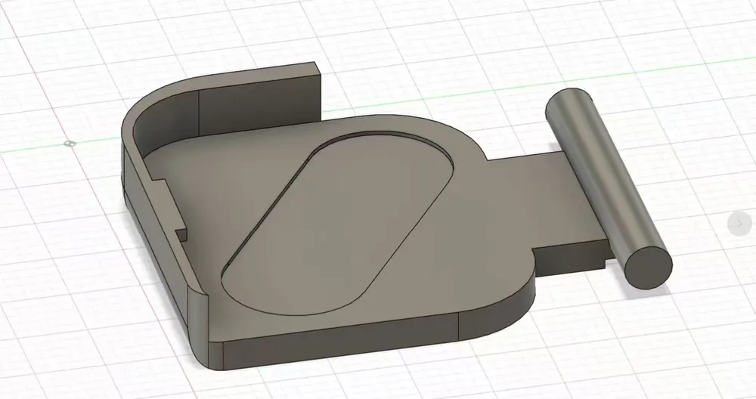
Task: Click the recessed oval slot face
Action: [337, 225]
